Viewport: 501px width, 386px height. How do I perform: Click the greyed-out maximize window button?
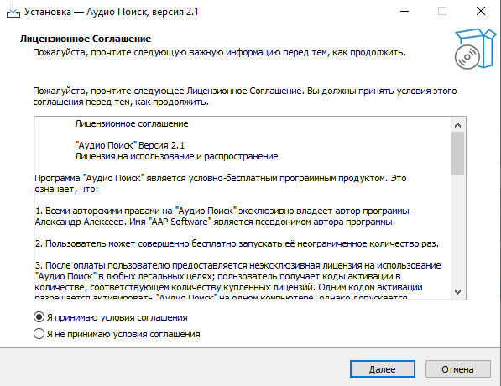(x=442, y=12)
